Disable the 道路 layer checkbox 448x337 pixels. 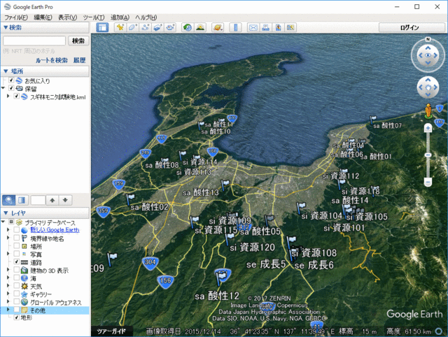17,261
